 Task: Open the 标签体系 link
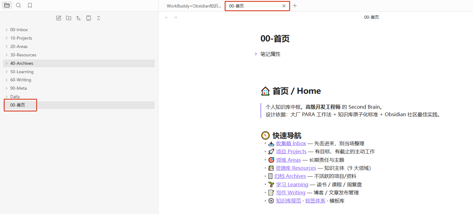315,201
